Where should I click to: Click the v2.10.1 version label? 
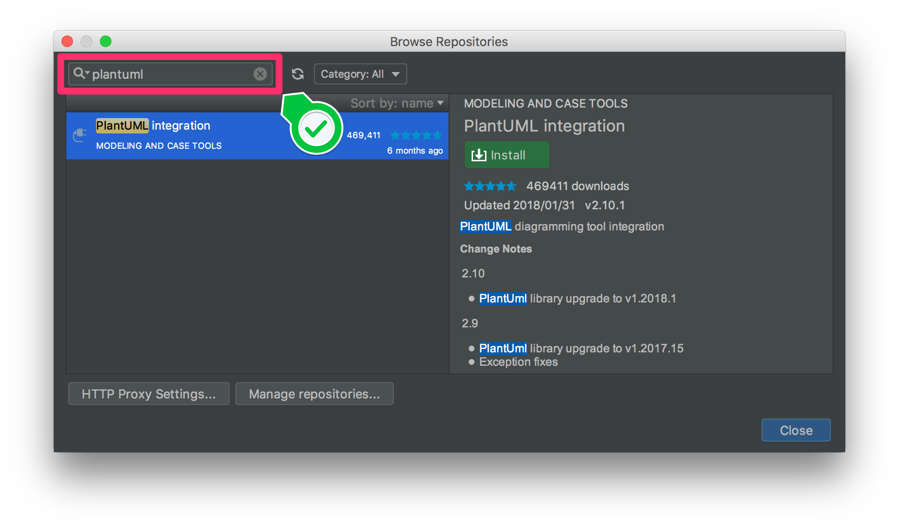pos(605,205)
